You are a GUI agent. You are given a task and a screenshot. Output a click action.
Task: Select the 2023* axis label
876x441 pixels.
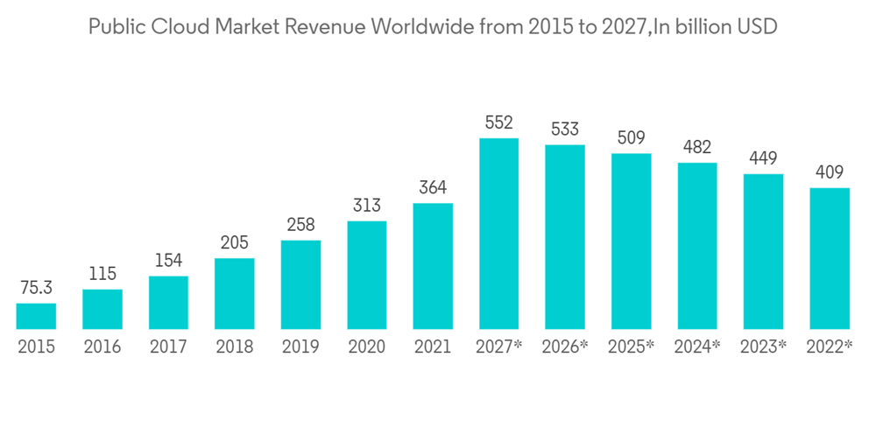(x=763, y=347)
